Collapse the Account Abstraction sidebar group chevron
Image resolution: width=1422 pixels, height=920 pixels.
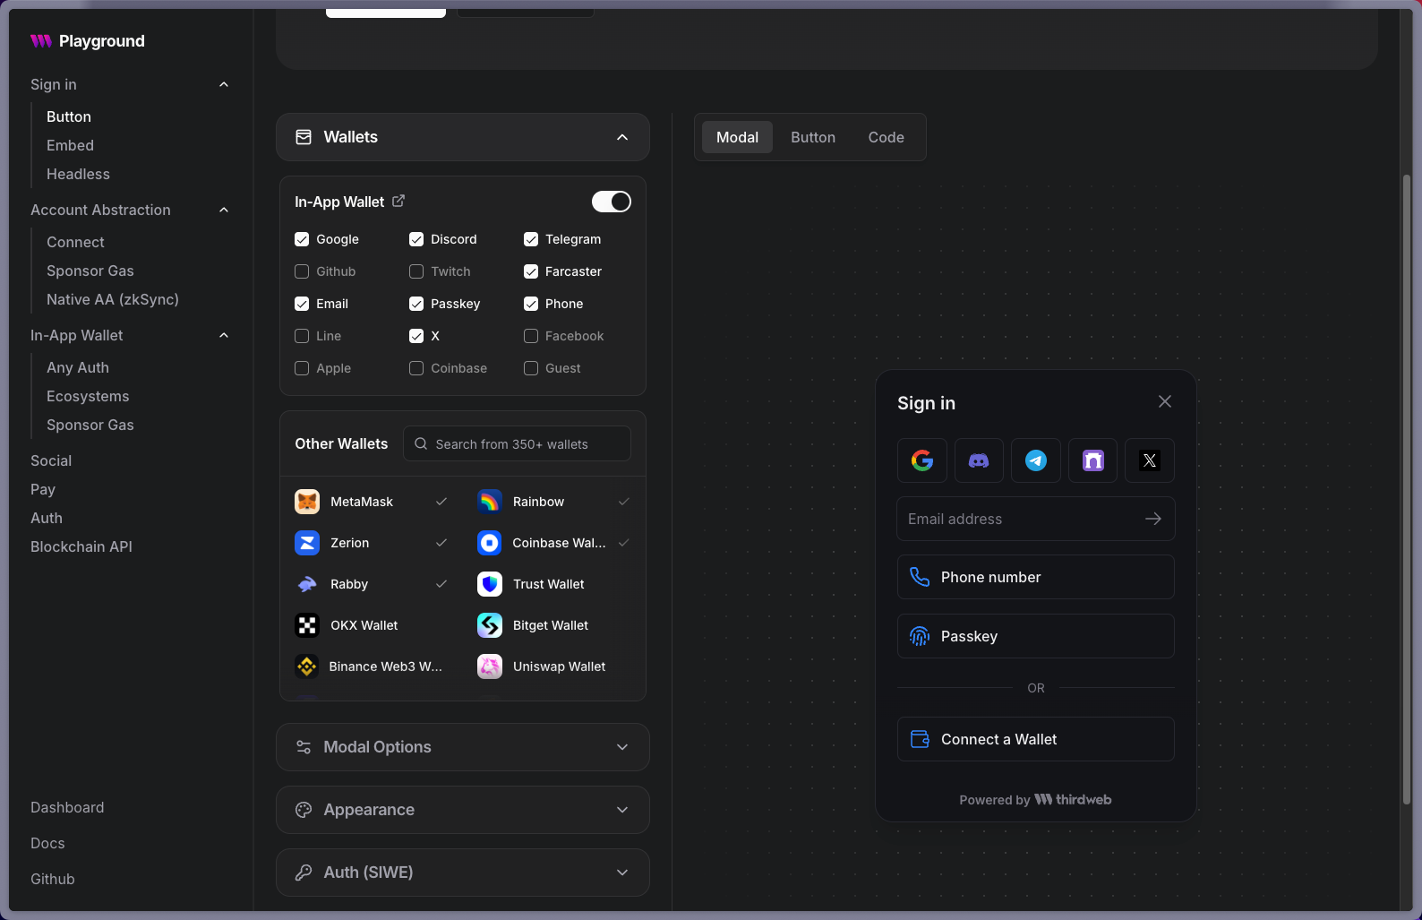pos(224,210)
